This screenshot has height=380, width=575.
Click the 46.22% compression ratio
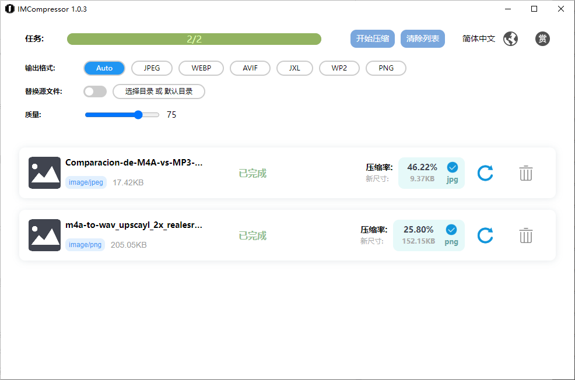point(422,167)
